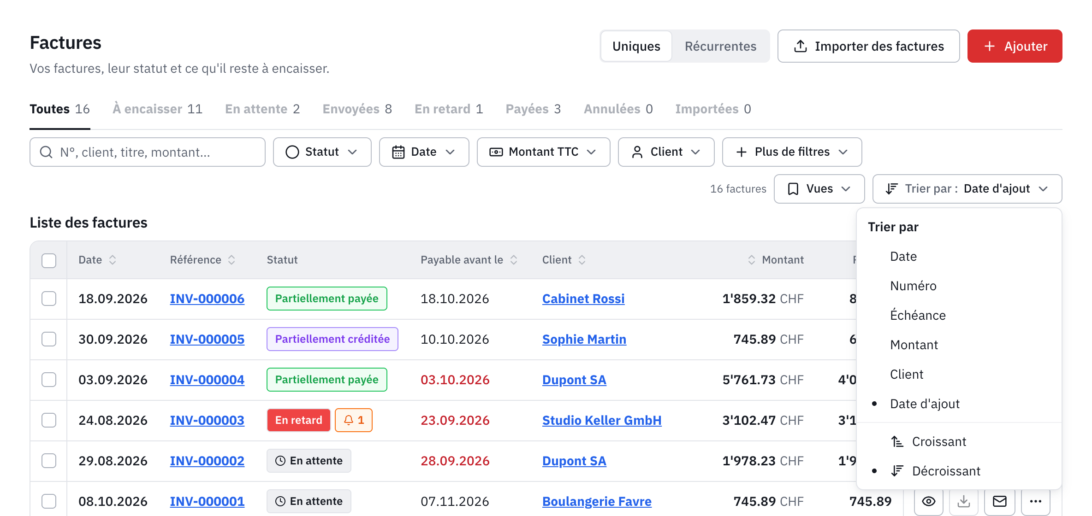Click the envelope email icon in INV-000001 row
The image size is (1092, 516).
(999, 501)
